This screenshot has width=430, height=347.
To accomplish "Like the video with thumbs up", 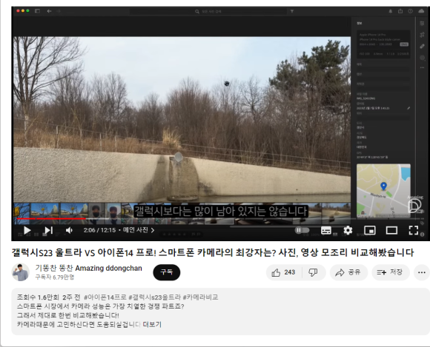I will tap(283, 272).
